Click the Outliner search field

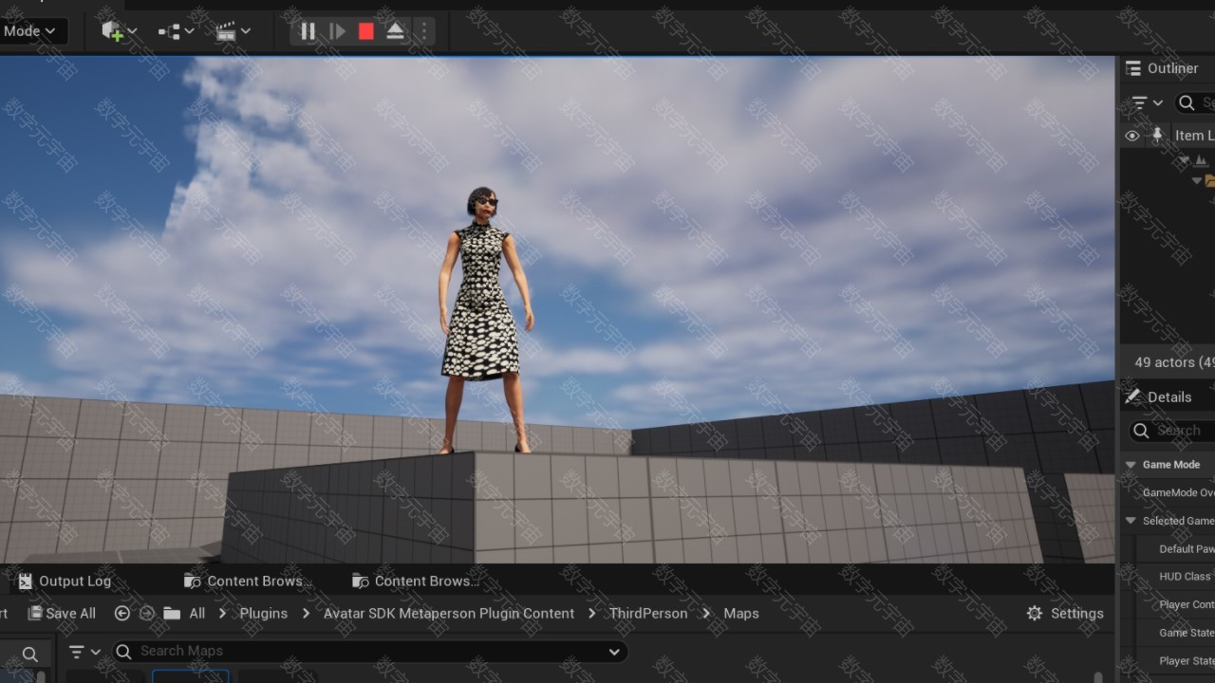pos(1196,102)
